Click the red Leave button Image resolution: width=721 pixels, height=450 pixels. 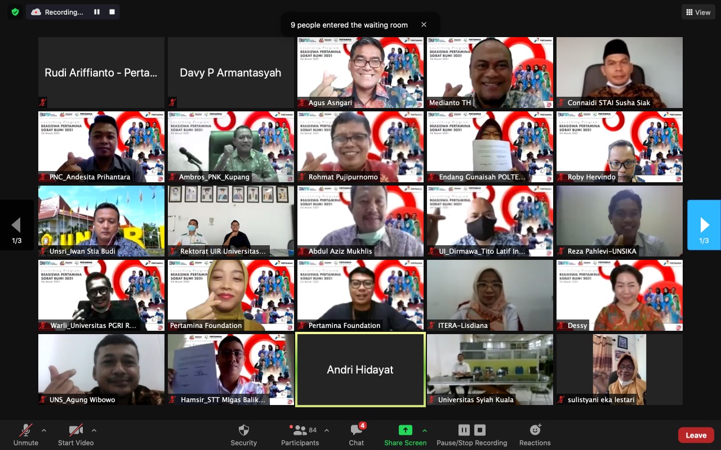pos(696,435)
